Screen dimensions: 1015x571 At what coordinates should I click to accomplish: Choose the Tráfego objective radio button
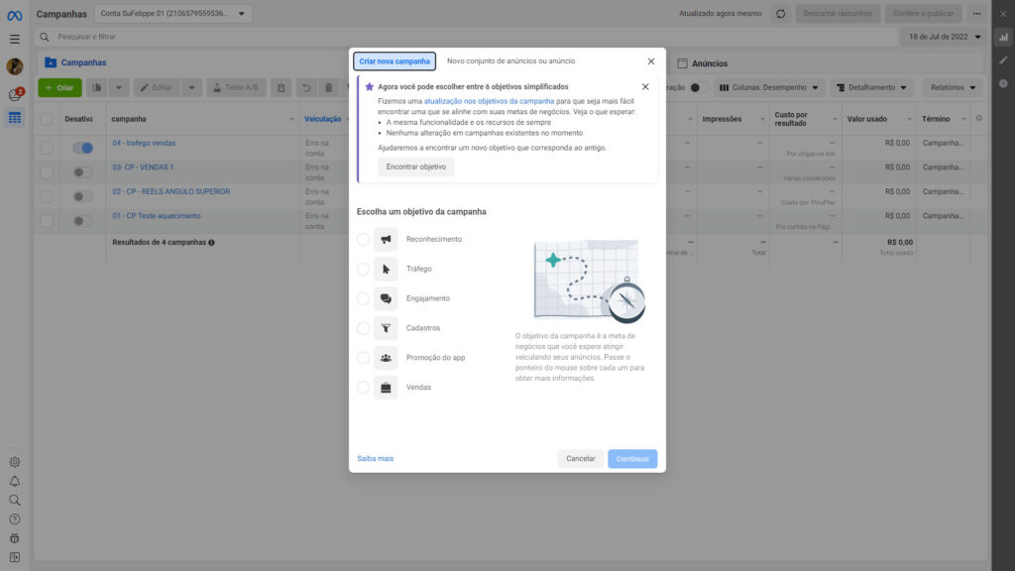[x=363, y=269]
